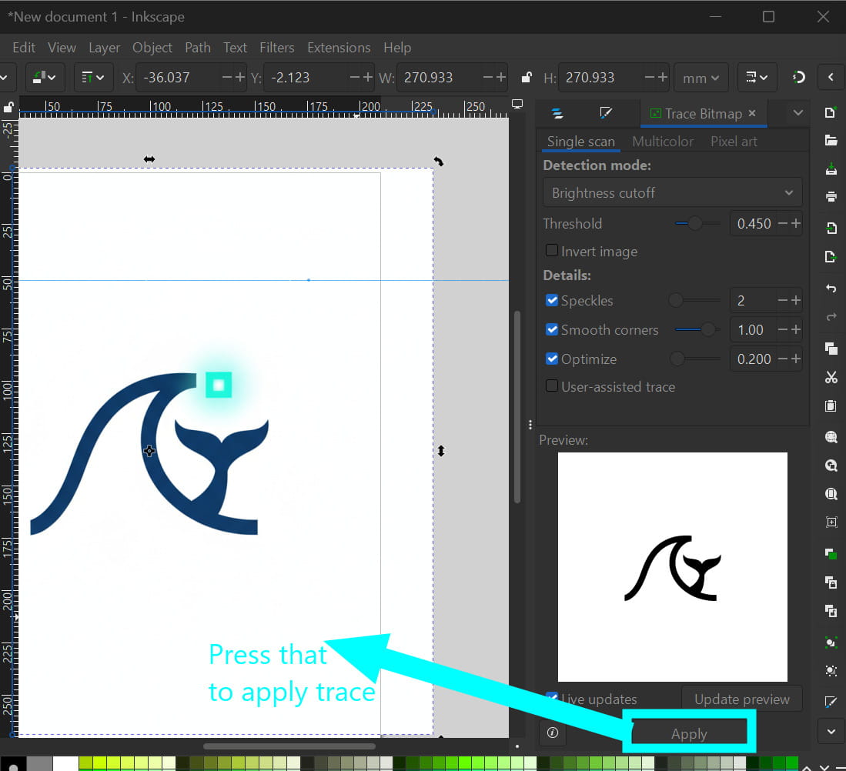This screenshot has width=846, height=771.
Task: Click the Apply button to trace
Action: coord(689,733)
